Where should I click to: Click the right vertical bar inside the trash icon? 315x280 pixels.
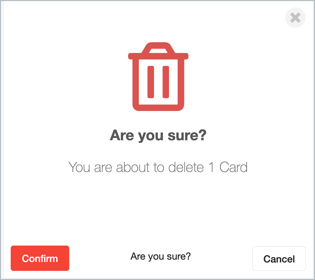pyautogui.click(x=166, y=82)
